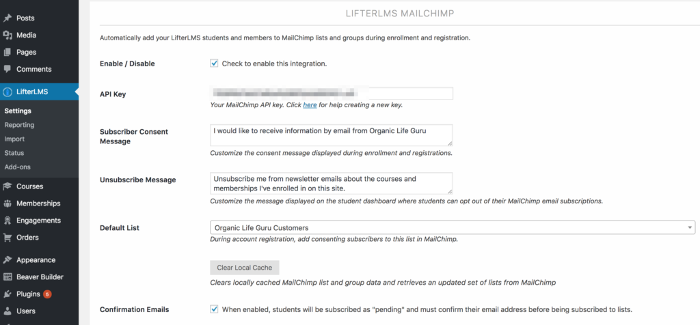Open the Reporting submenu item
Viewport: 700px width, 325px height.
[x=19, y=125]
